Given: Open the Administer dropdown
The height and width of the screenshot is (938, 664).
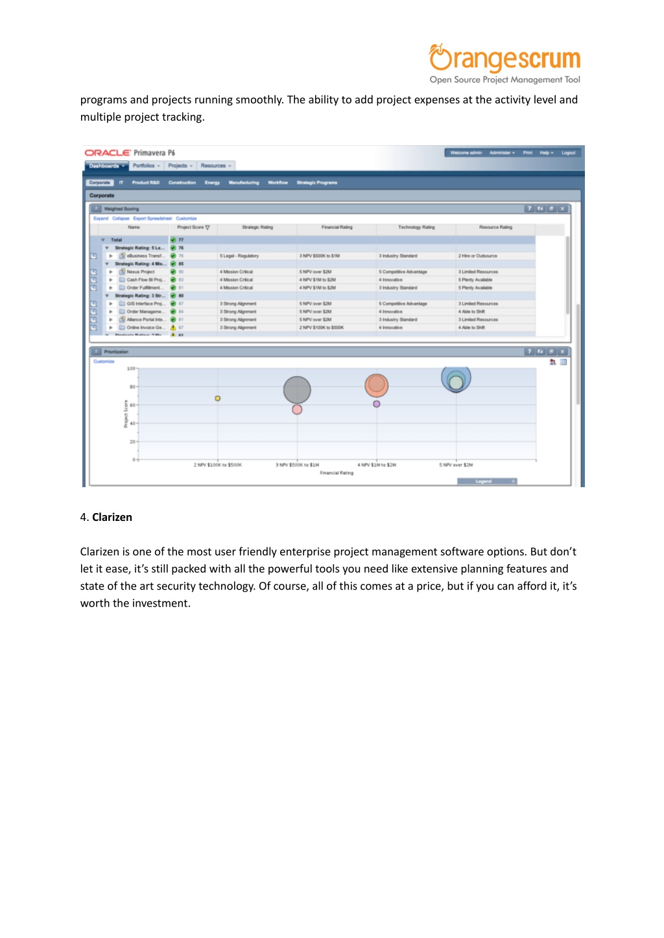Looking at the screenshot, I should click(502, 153).
